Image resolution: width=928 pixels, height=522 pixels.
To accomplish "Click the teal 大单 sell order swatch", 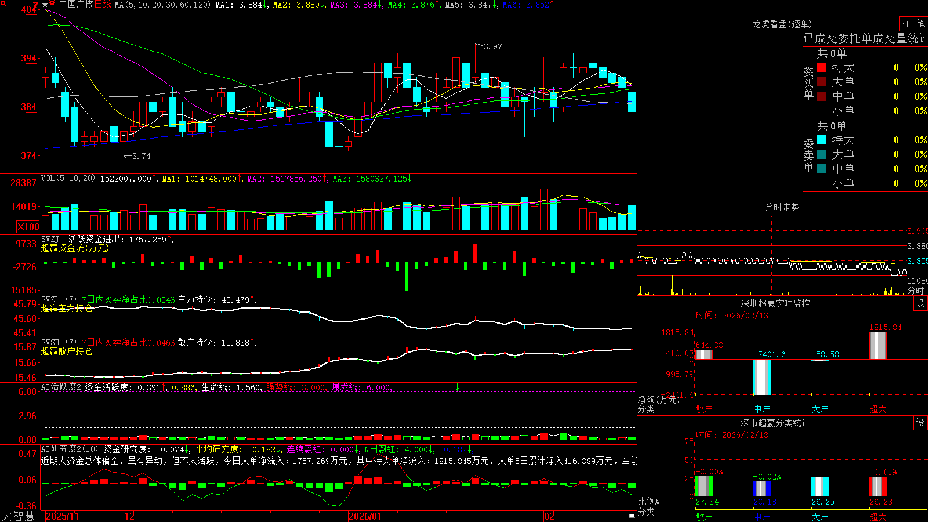I will 821,154.
